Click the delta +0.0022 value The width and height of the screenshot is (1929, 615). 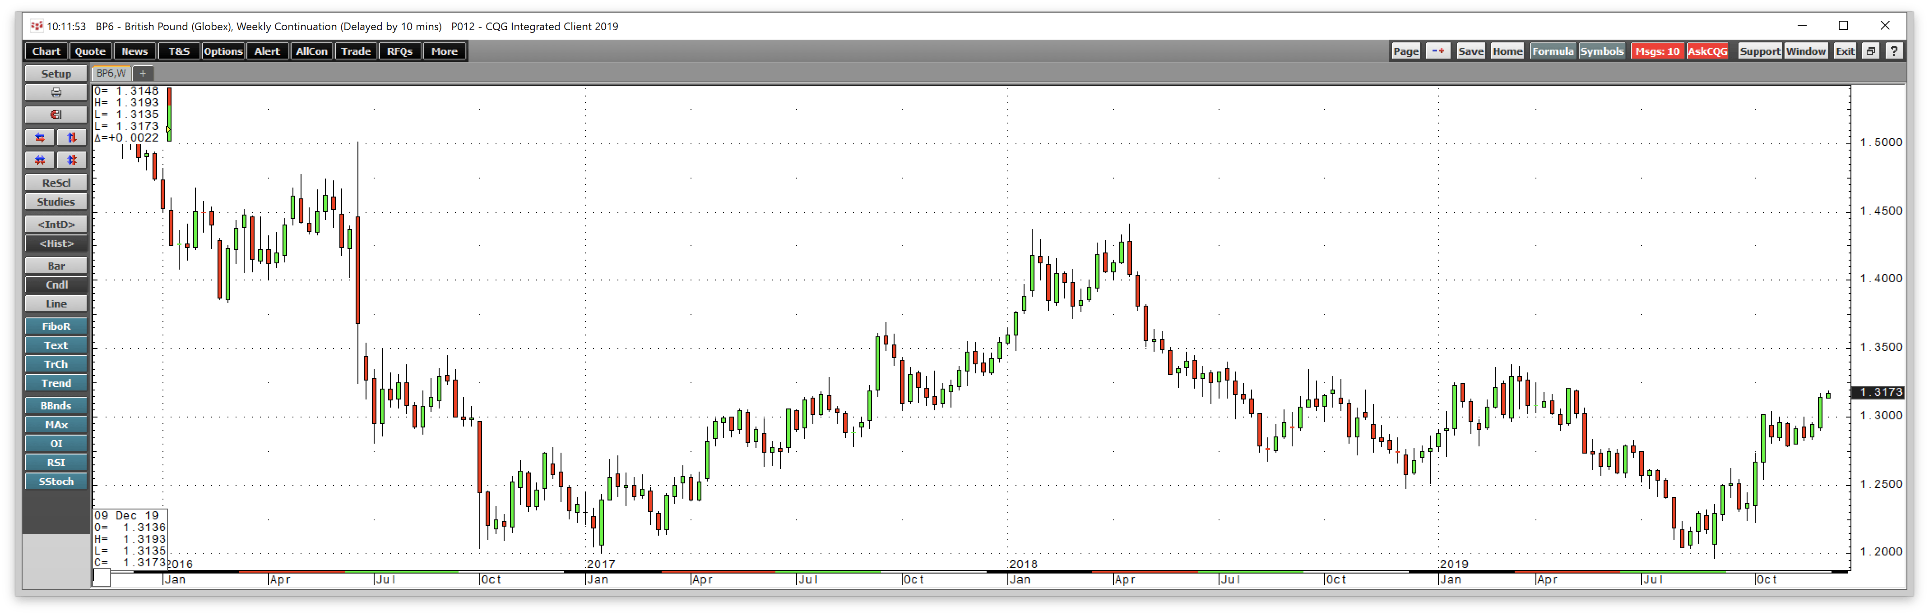click(126, 138)
